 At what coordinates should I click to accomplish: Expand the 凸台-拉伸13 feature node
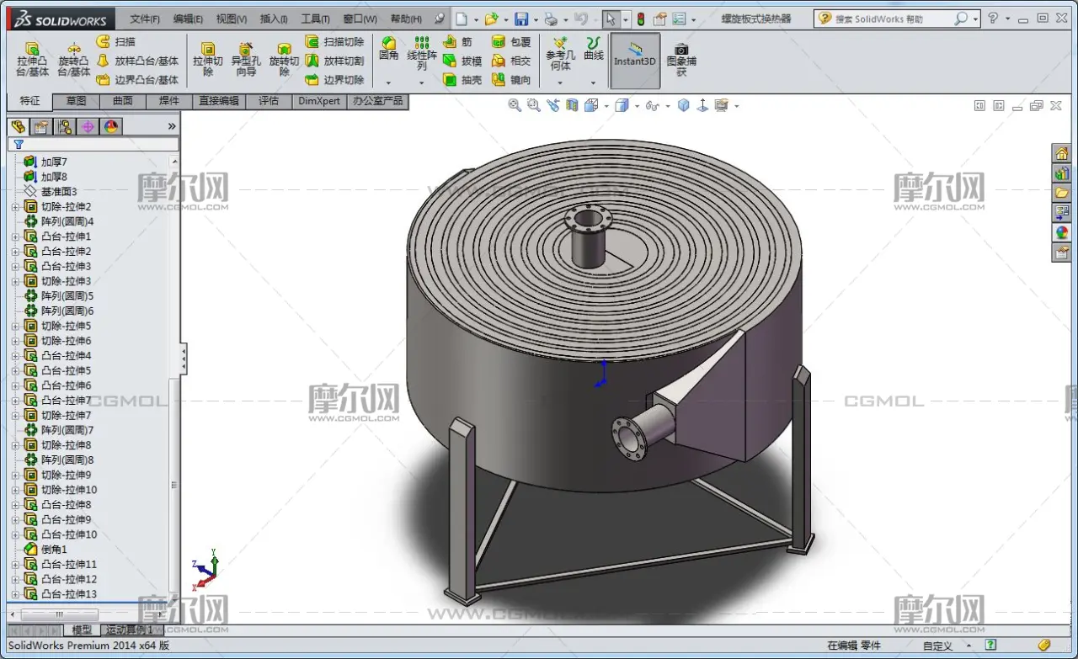14,594
